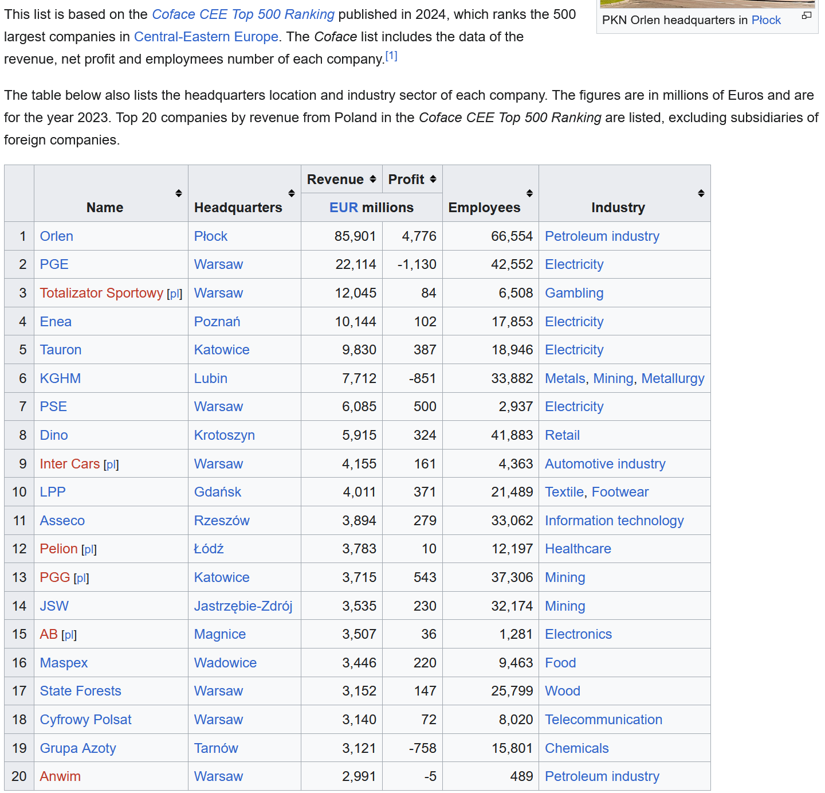Open the Wadowice headquarters link

pos(225,663)
